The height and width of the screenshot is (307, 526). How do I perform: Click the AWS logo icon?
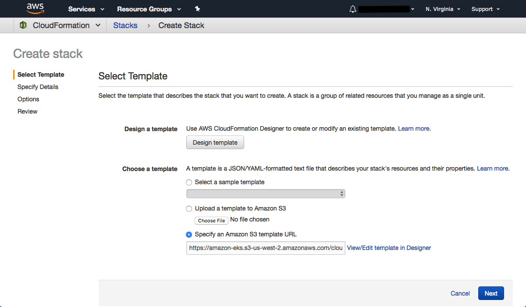[x=35, y=8]
